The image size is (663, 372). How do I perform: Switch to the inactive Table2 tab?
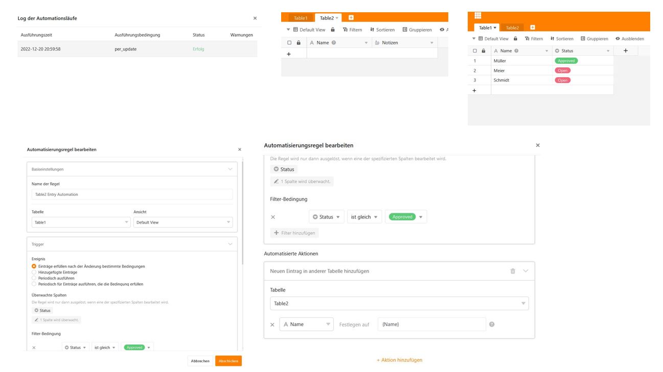click(512, 28)
